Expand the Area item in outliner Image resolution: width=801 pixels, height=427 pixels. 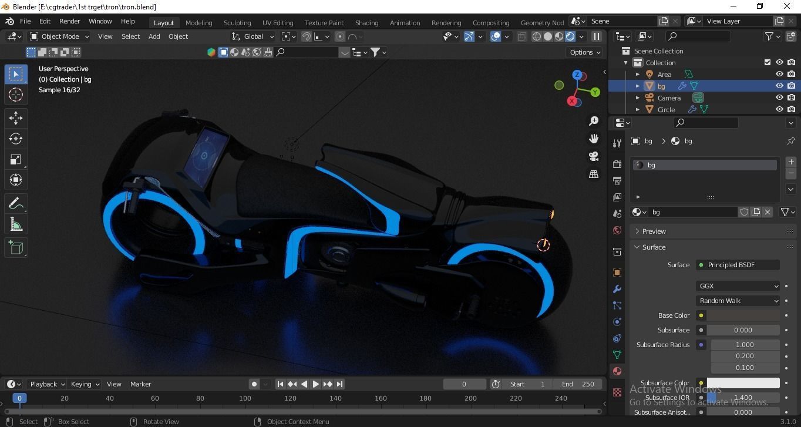[638, 75]
